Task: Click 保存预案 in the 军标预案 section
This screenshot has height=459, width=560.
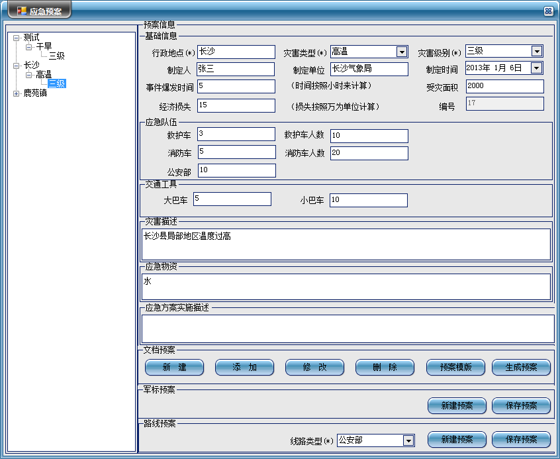Action: click(x=520, y=406)
